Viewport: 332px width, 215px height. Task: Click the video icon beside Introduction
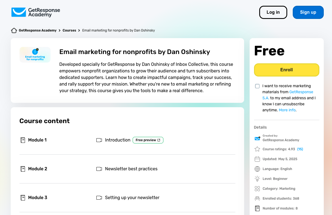[x=99, y=140]
